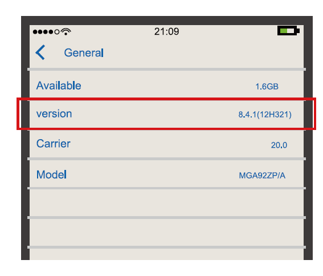Tap the hollow fifth signal dot
The image size is (323, 276).
57,32
